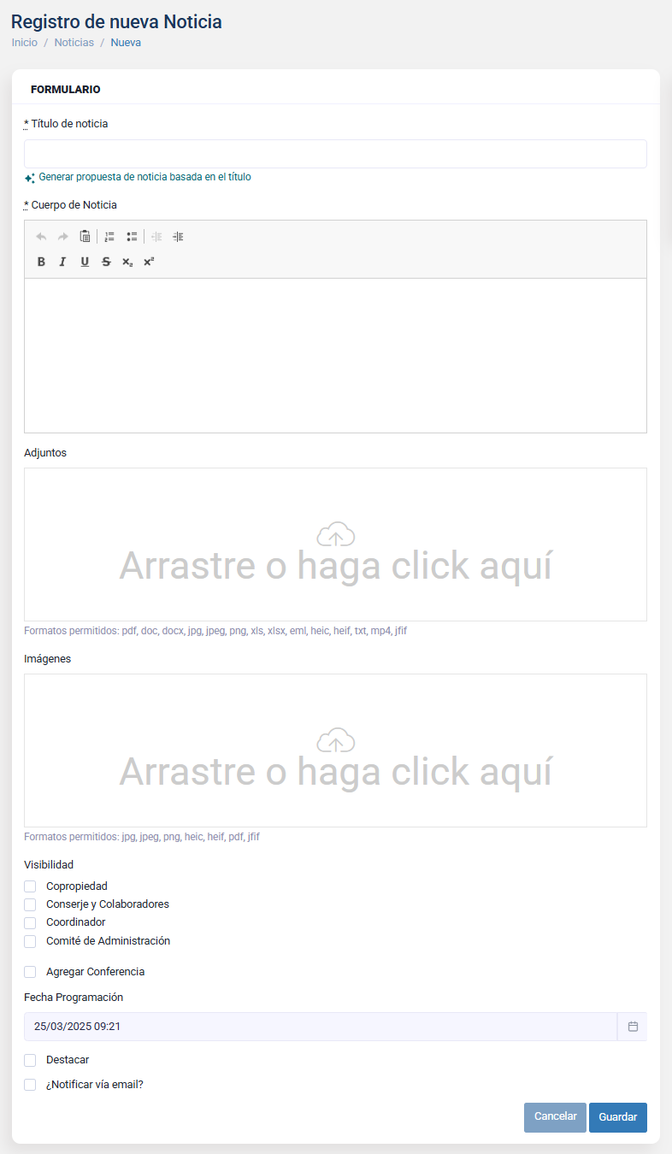Toggle Underline formatting
The height and width of the screenshot is (1154, 672).
pyautogui.click(x=85, y=262)
